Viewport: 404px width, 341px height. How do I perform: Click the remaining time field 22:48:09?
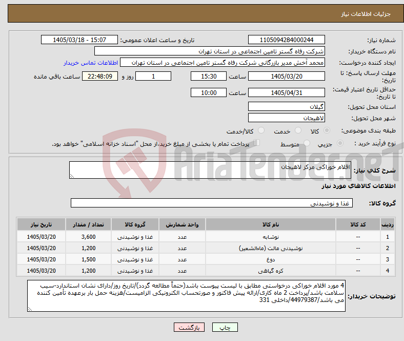tap(100, 76)
